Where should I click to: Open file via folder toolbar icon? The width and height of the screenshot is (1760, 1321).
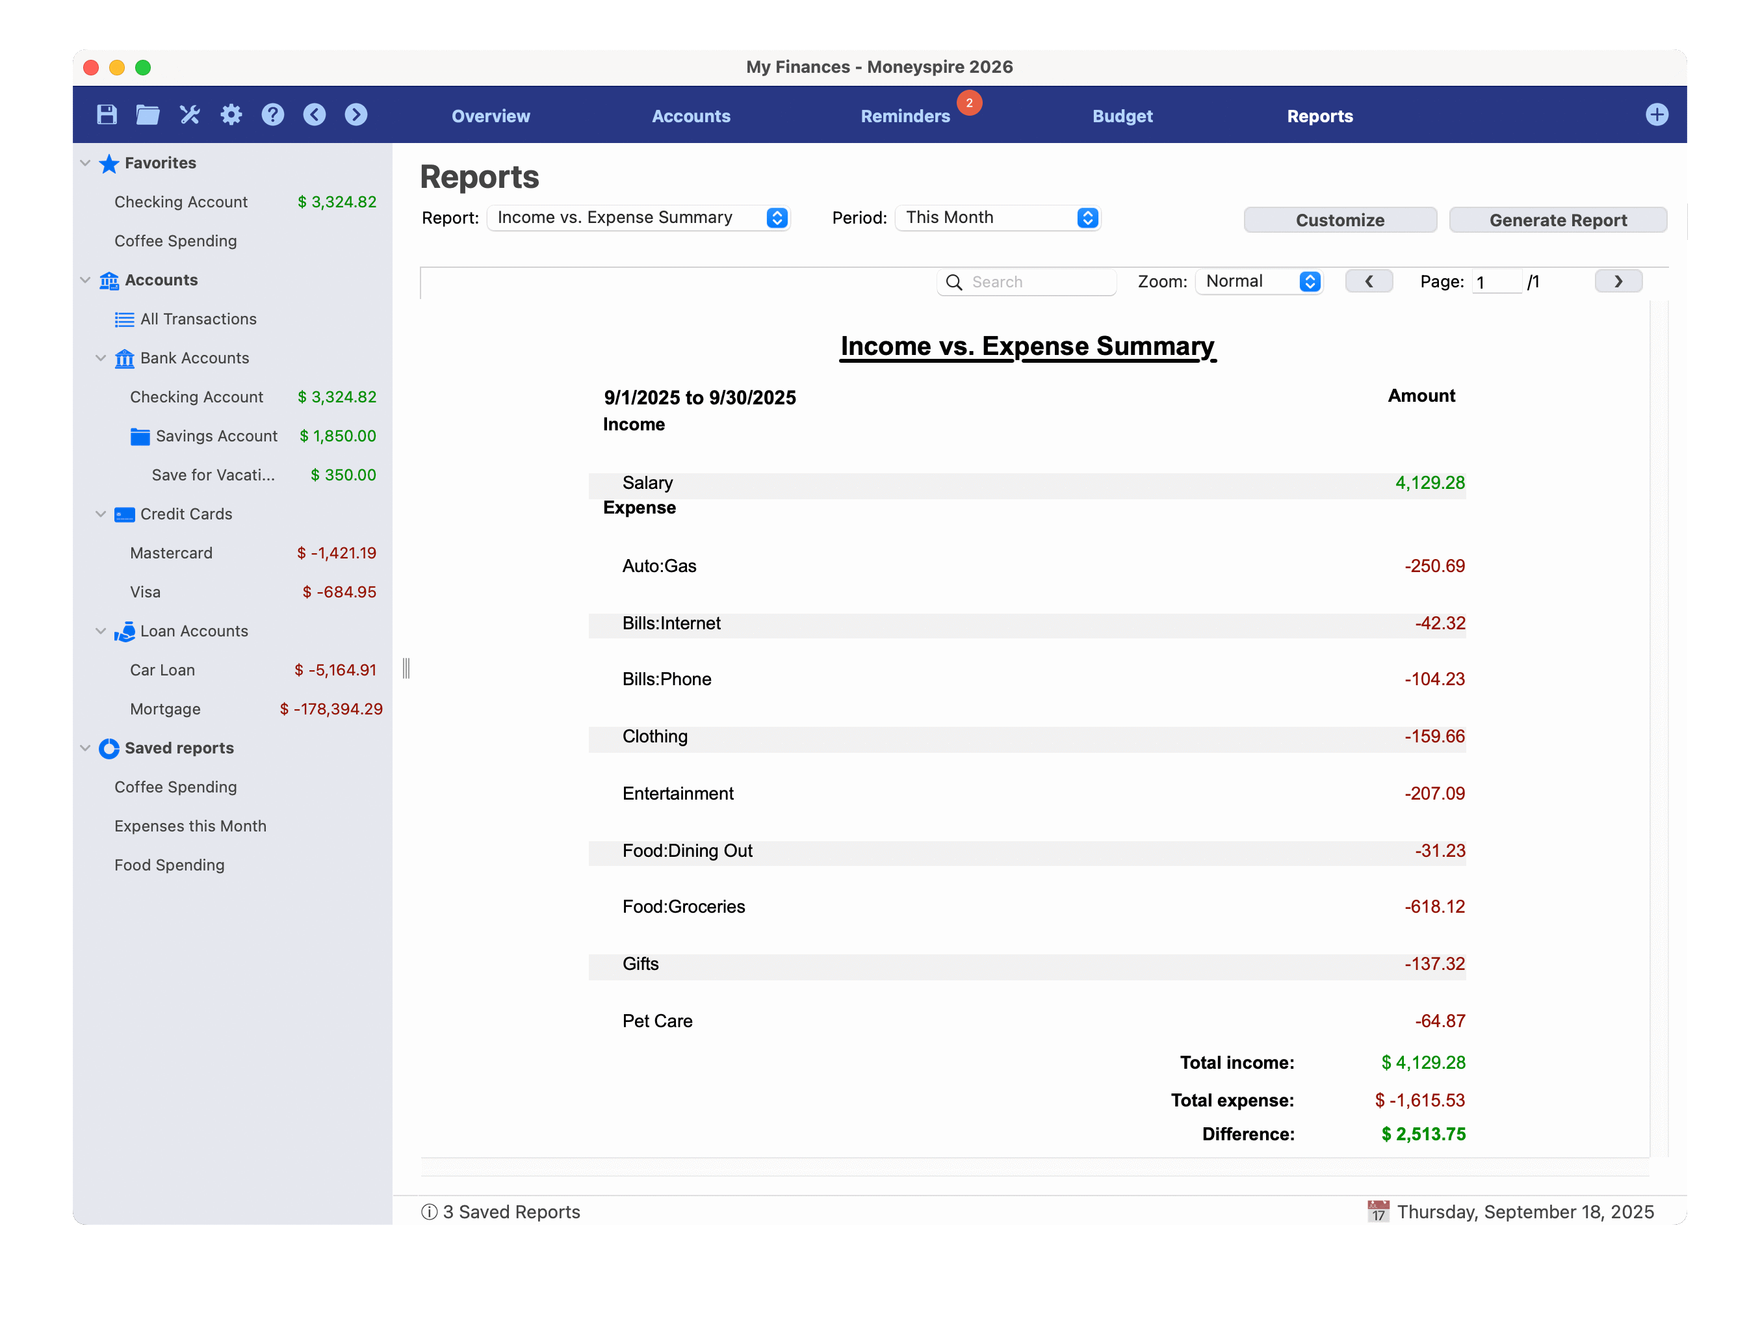click(147, 114)
